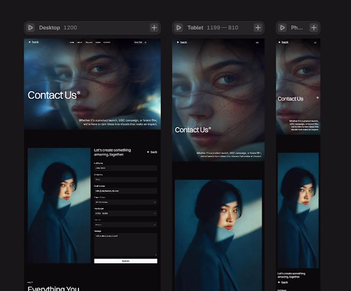This screenshot has width=351, height=291.
Task: Click registered mark beside Phone Contact Us
Action: [x=317, y=98]
